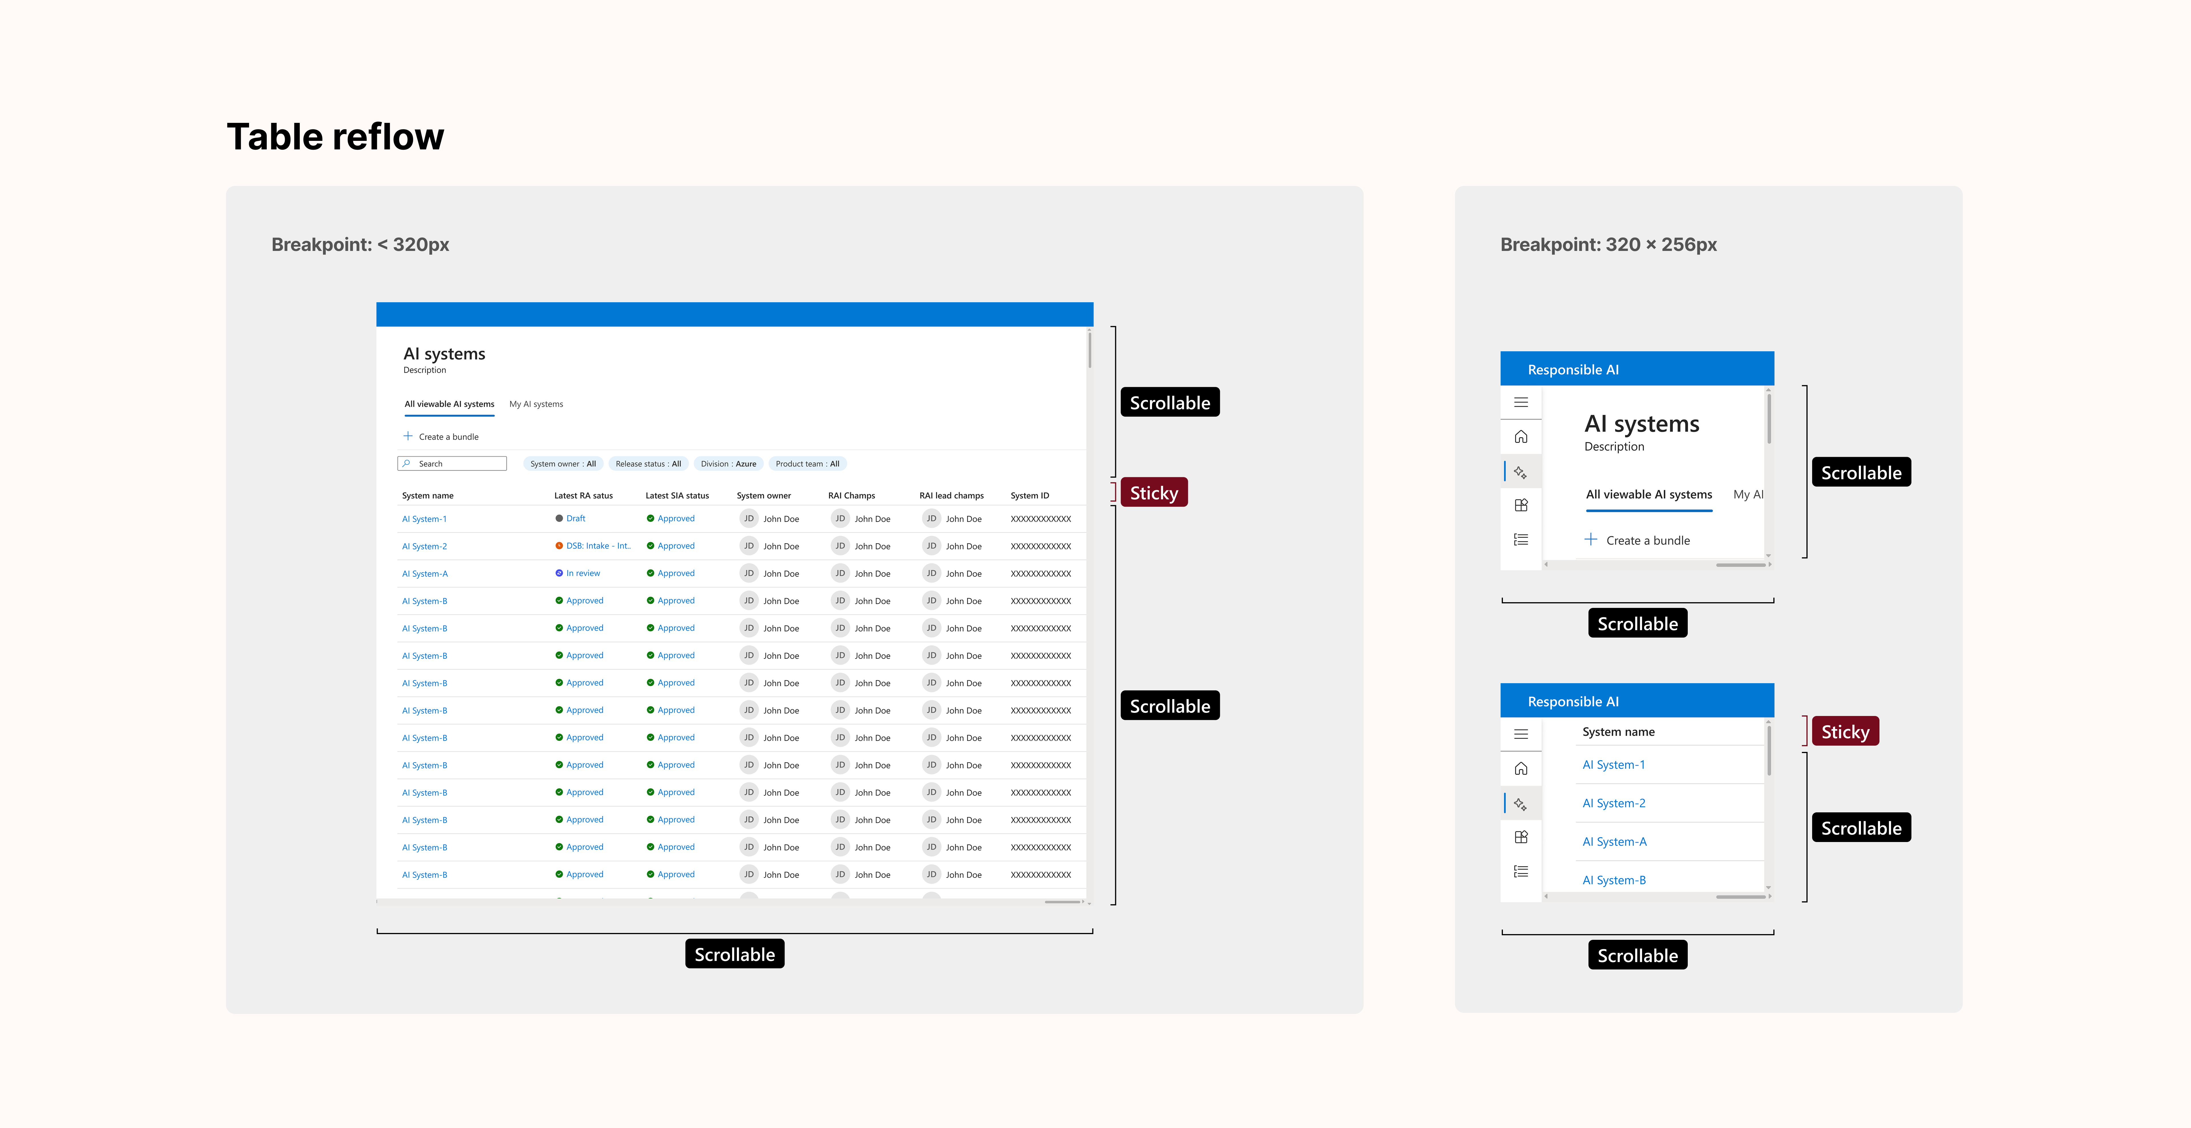Viewport: 2191px width, 1128px height.
Task: Click Latest RA satus column header
Action: pos(583,496)
